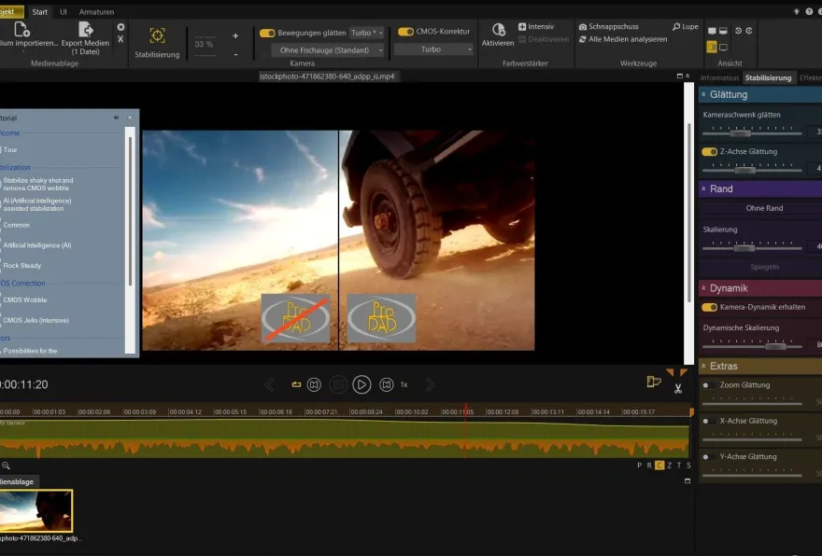This screenshot has height=556, width=822.
Task: Enable X-Achse Glättung switch
Action: coord(708,421)
